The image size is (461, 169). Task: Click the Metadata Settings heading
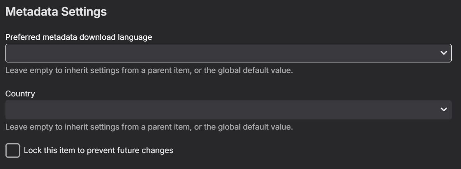pyautogui.click(x=56, y=12)
